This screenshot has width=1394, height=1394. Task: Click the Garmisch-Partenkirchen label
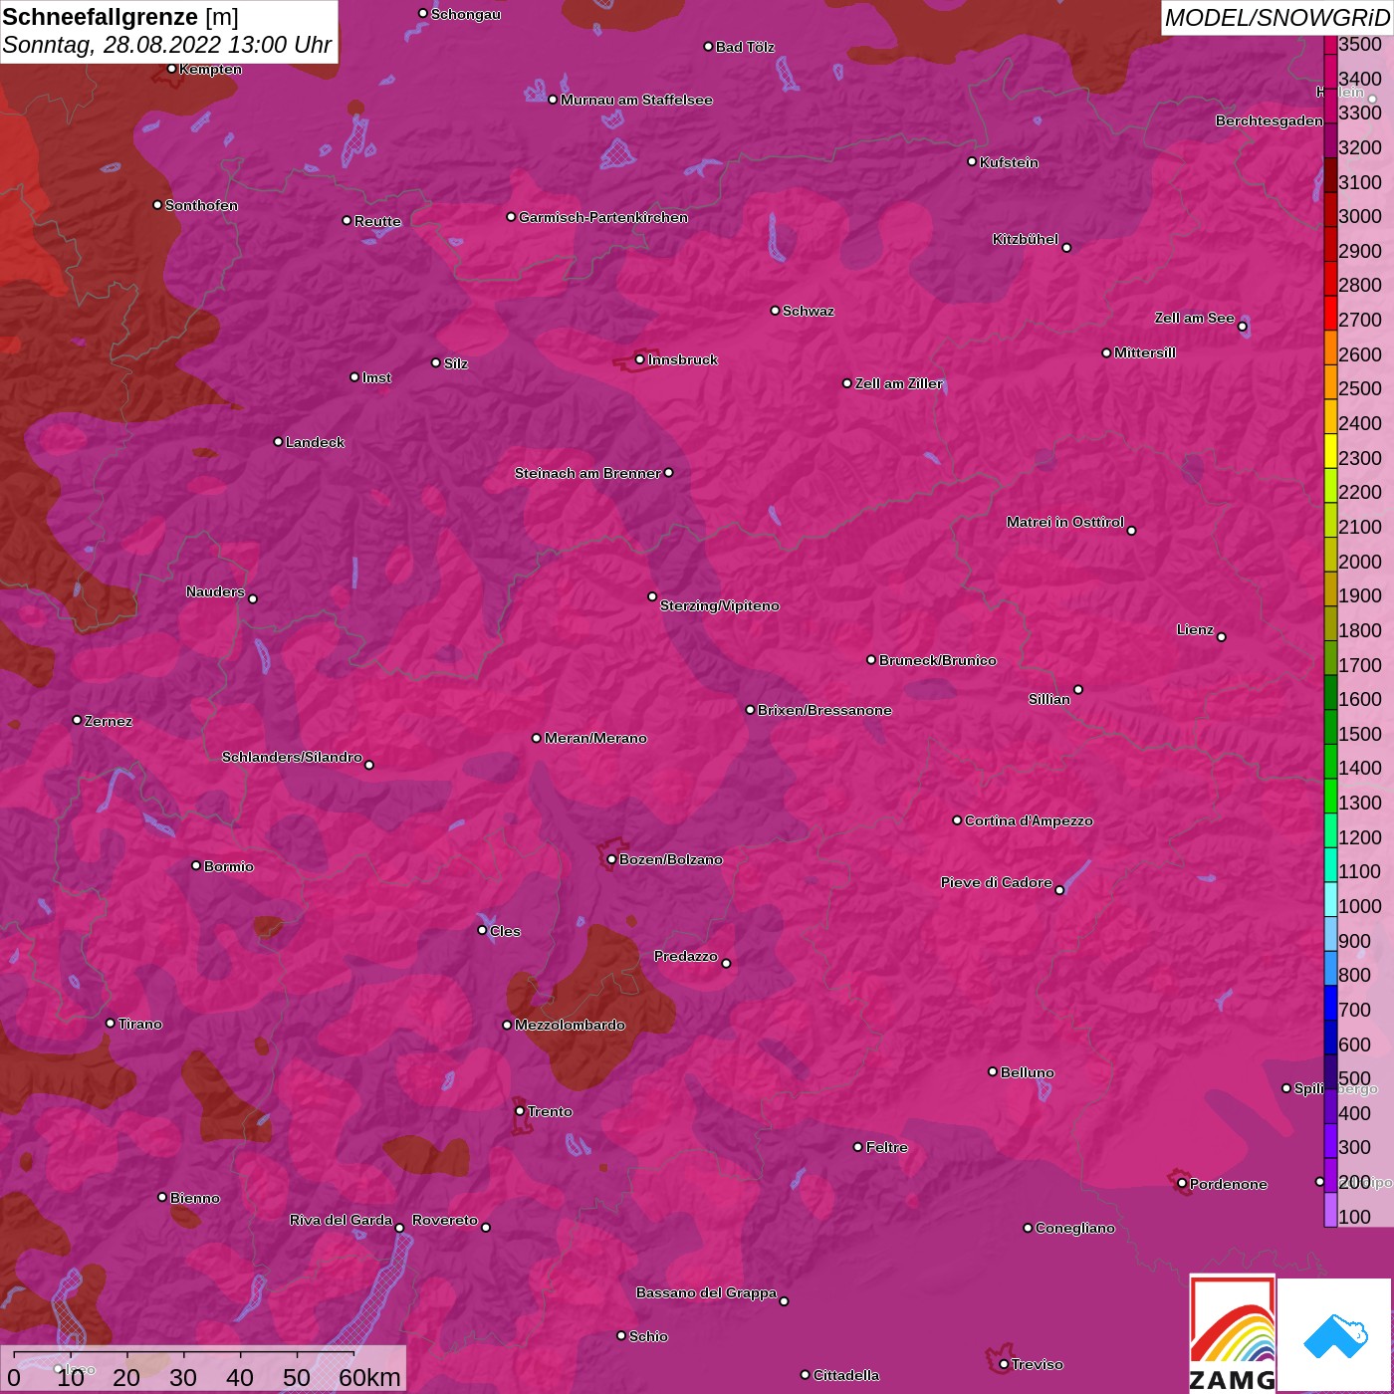(603, 217)
